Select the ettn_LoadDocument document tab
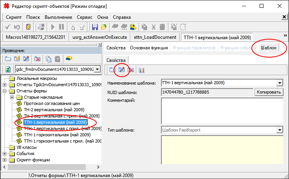 point(154,37)
